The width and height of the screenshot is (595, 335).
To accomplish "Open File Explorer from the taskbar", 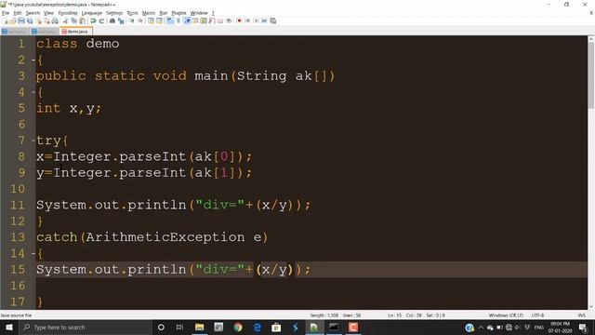I will (199, 327).
